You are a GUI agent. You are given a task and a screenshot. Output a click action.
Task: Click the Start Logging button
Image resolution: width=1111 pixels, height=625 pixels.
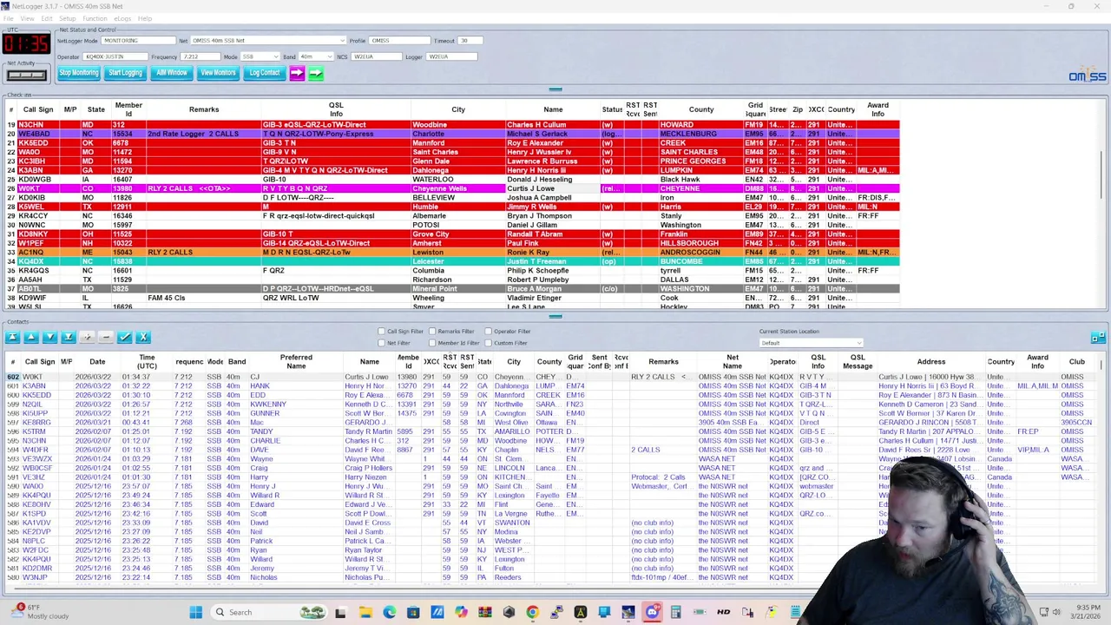tap(125, 73)
